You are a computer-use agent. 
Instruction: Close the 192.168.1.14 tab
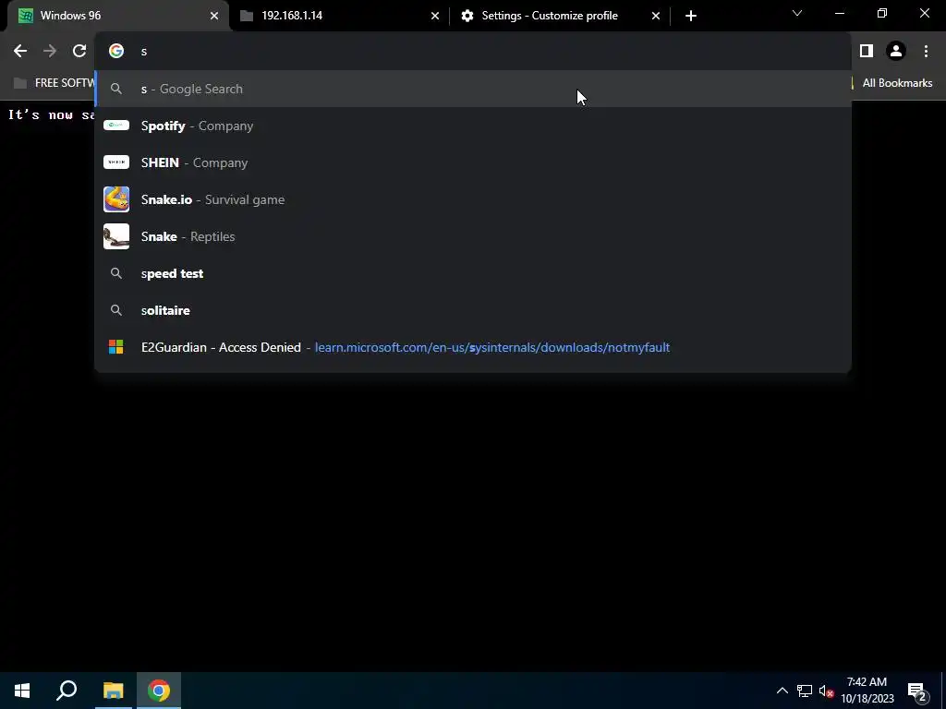pos(435,16)
